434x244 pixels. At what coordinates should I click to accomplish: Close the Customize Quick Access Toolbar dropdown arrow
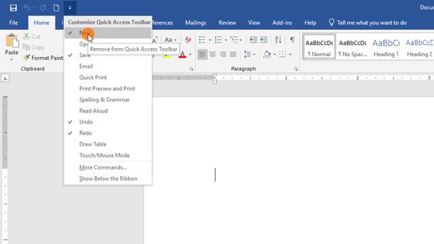pos(70,7)
